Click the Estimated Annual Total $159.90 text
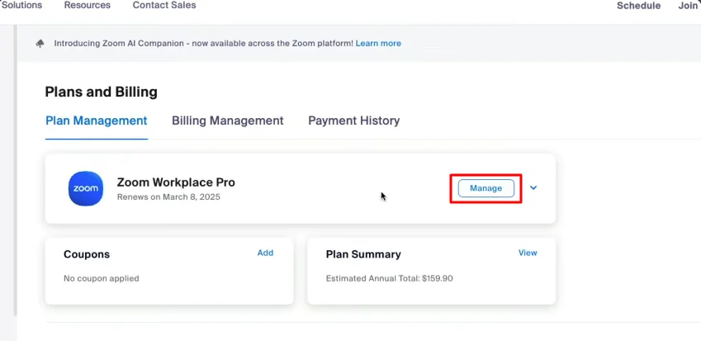701x341 pixels. [390, 278]
